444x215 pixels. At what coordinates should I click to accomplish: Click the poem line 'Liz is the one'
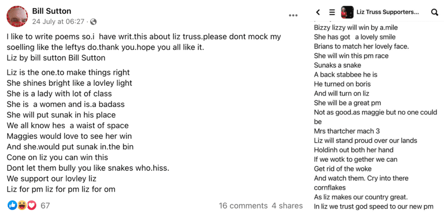tap(69, 72)
